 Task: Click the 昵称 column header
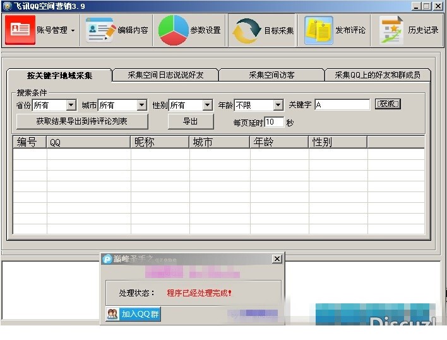point(160,142)
